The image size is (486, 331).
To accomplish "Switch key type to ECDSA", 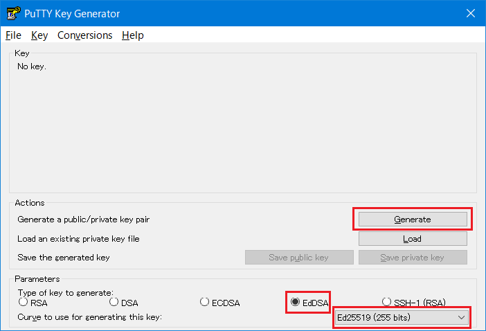I will tap(205, 302).
